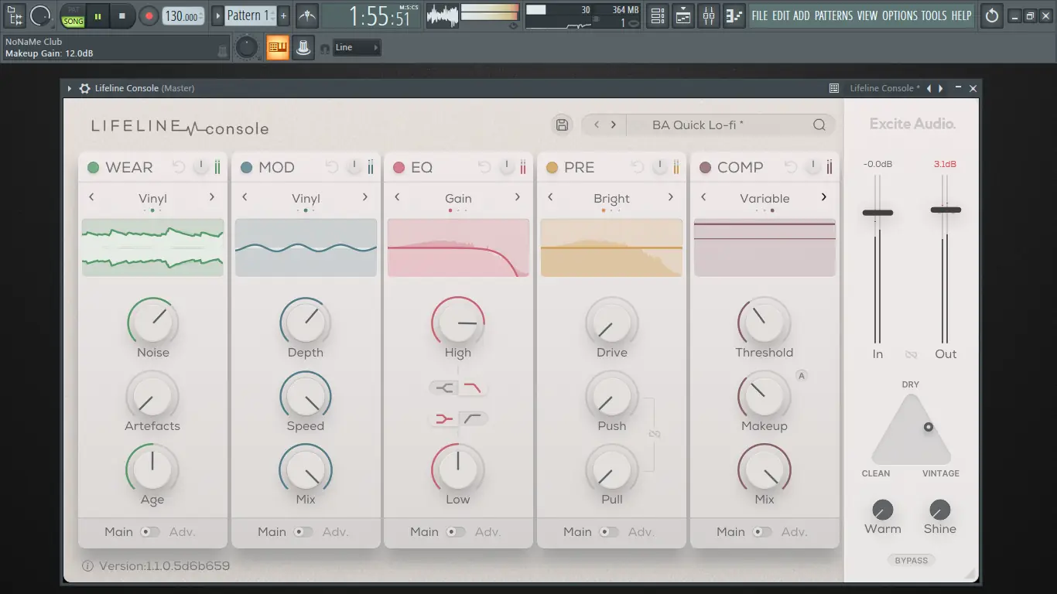Click the BYPASS button

(911, 560)
